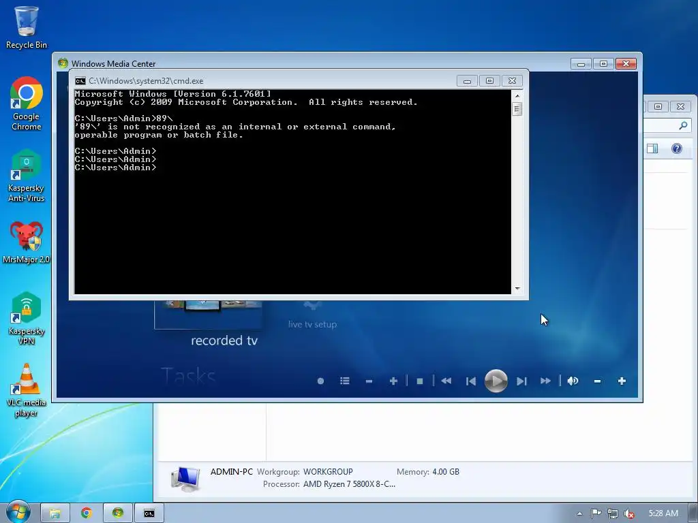Minimize the Command Prompt window

(467, 81)
